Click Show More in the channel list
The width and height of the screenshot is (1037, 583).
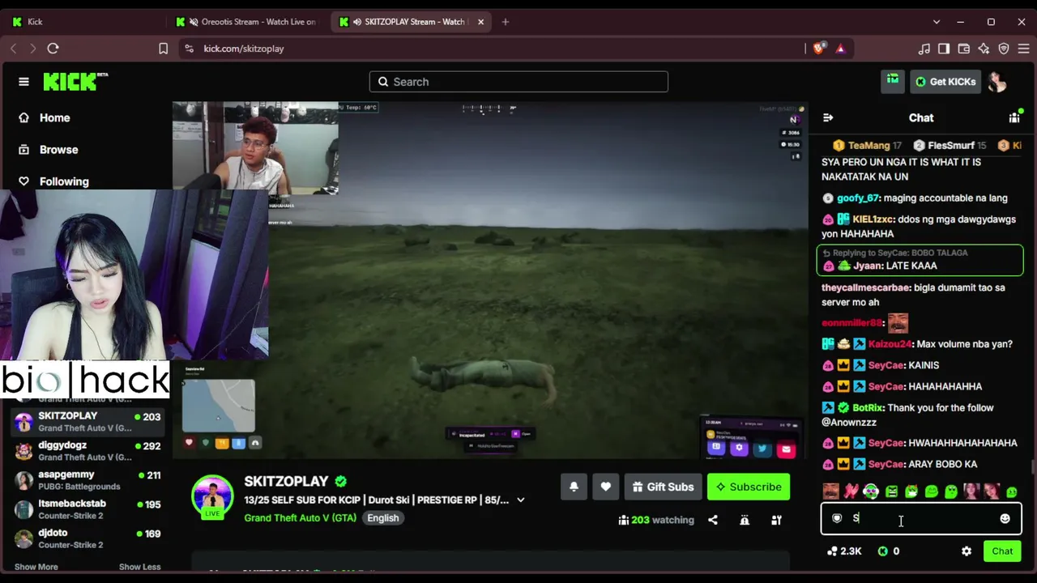pos(36,567)
